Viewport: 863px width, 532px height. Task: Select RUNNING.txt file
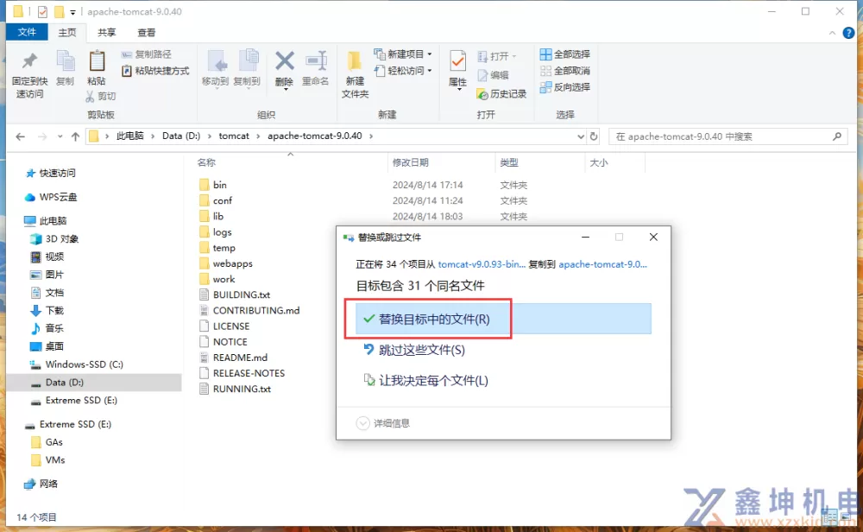(x=236, y=389)
